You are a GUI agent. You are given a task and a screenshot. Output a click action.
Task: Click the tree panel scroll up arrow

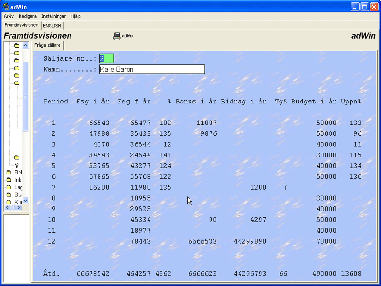coord(26,45)
